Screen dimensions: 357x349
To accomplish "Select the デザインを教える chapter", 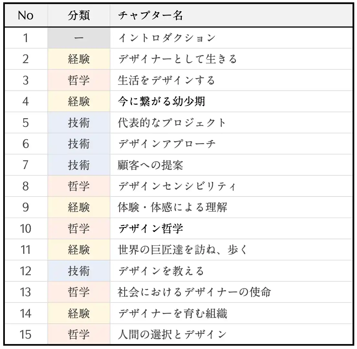I will pos(161,271).
